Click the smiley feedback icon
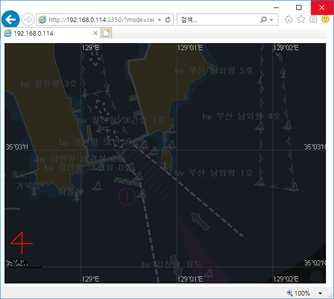Image resolution: width=334 pixels, height=299 pixels. click(325, 20)
